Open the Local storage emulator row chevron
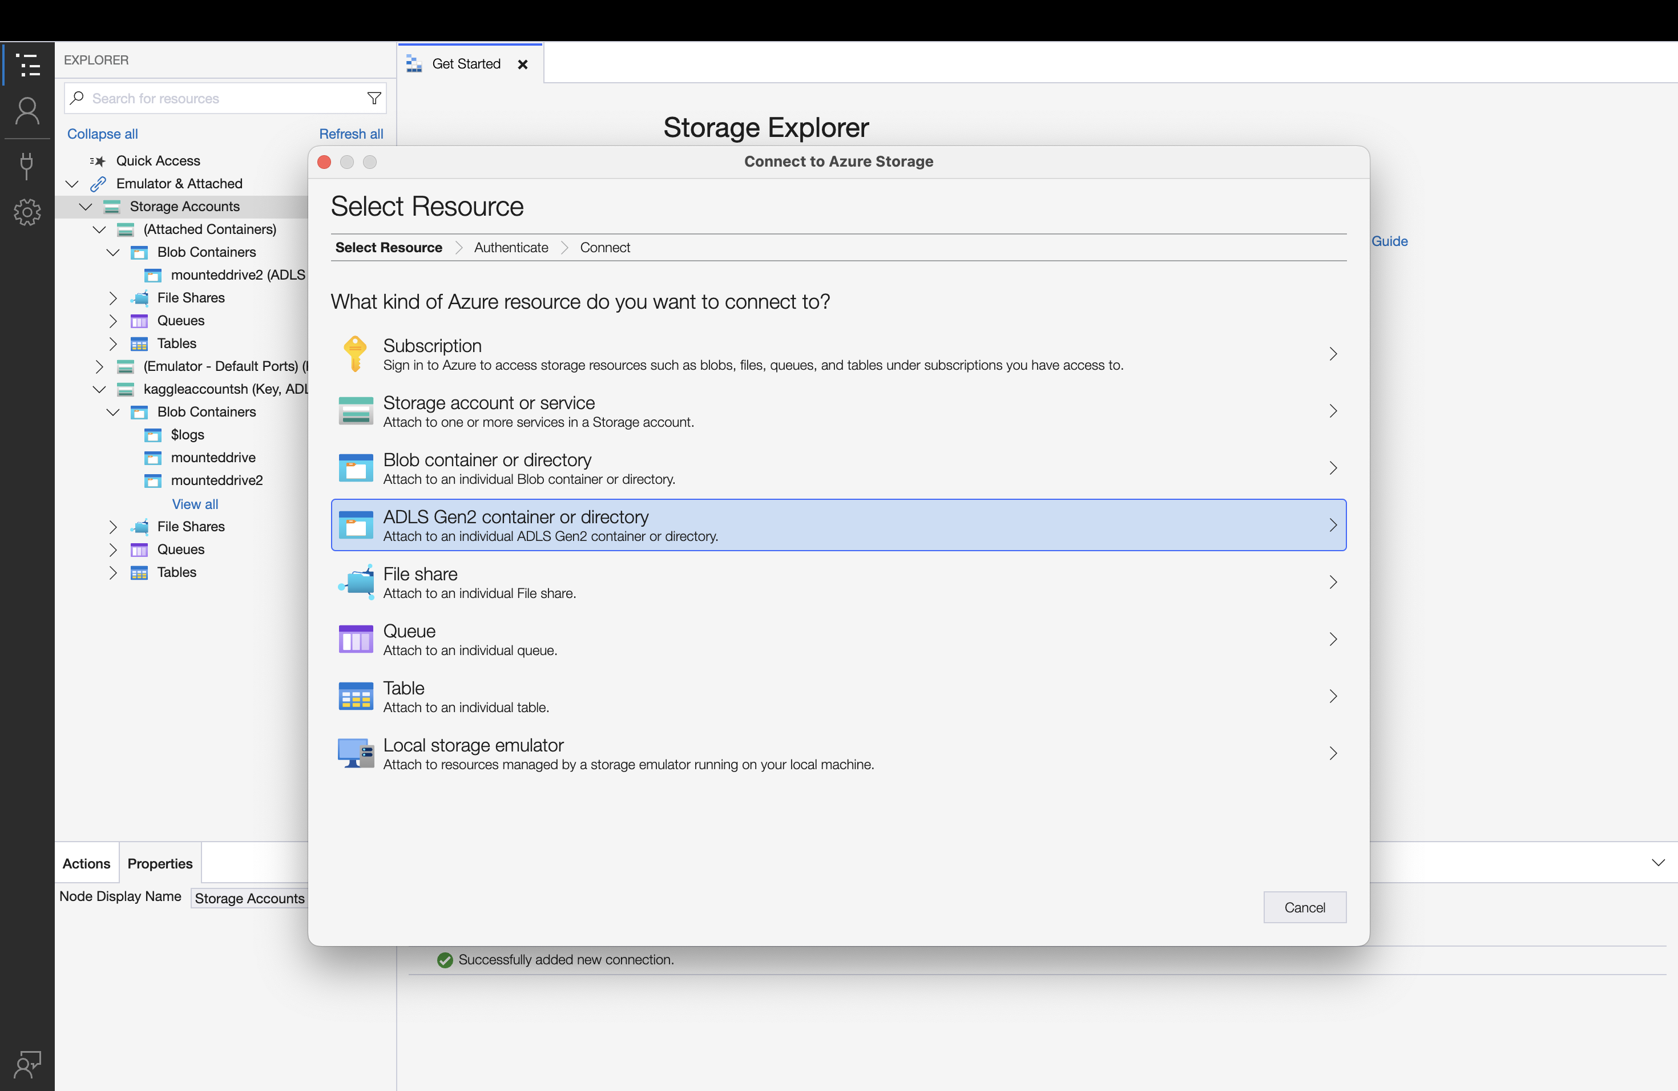 click(x=1333, y=753)
